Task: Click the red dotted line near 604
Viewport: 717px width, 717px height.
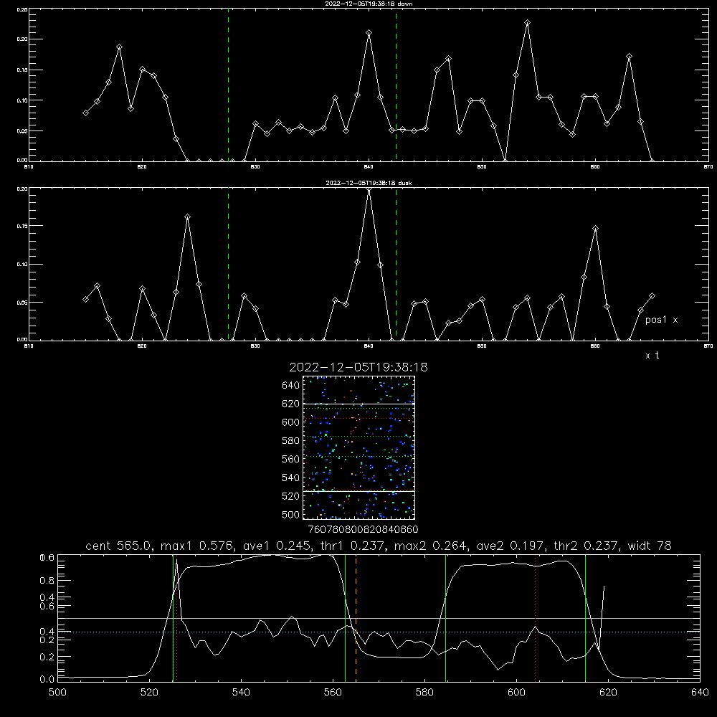Action: [x=536, y=618]
